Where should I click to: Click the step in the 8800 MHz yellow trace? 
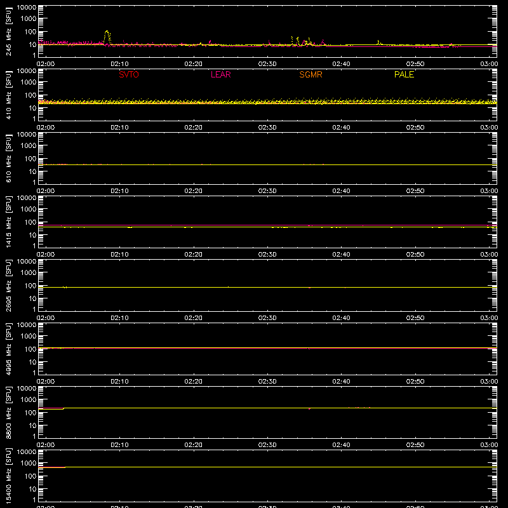coord(63,408)
